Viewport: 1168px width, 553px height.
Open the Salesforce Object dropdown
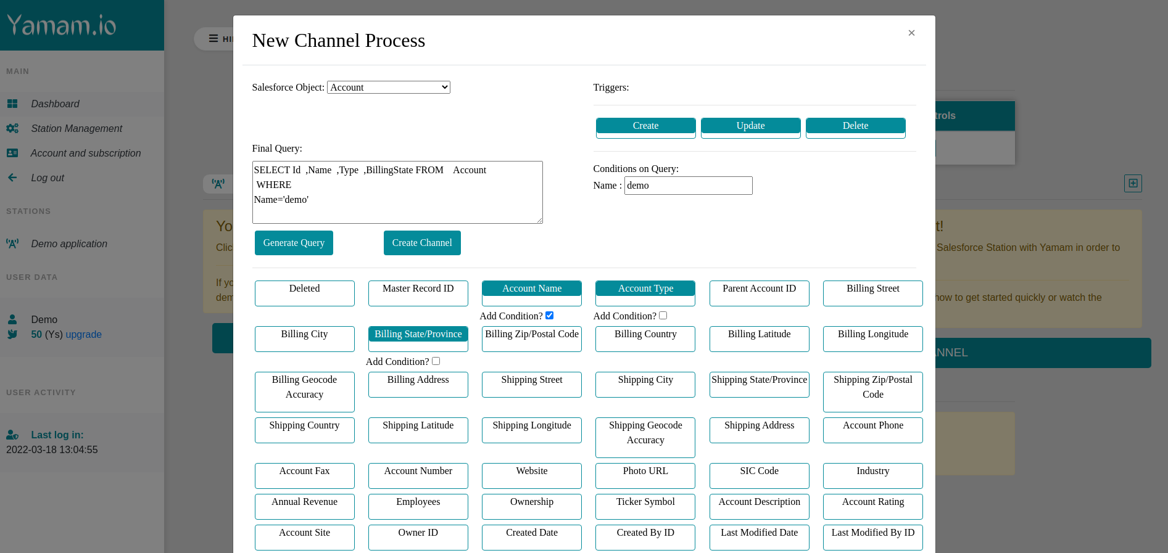click(389, 88)
